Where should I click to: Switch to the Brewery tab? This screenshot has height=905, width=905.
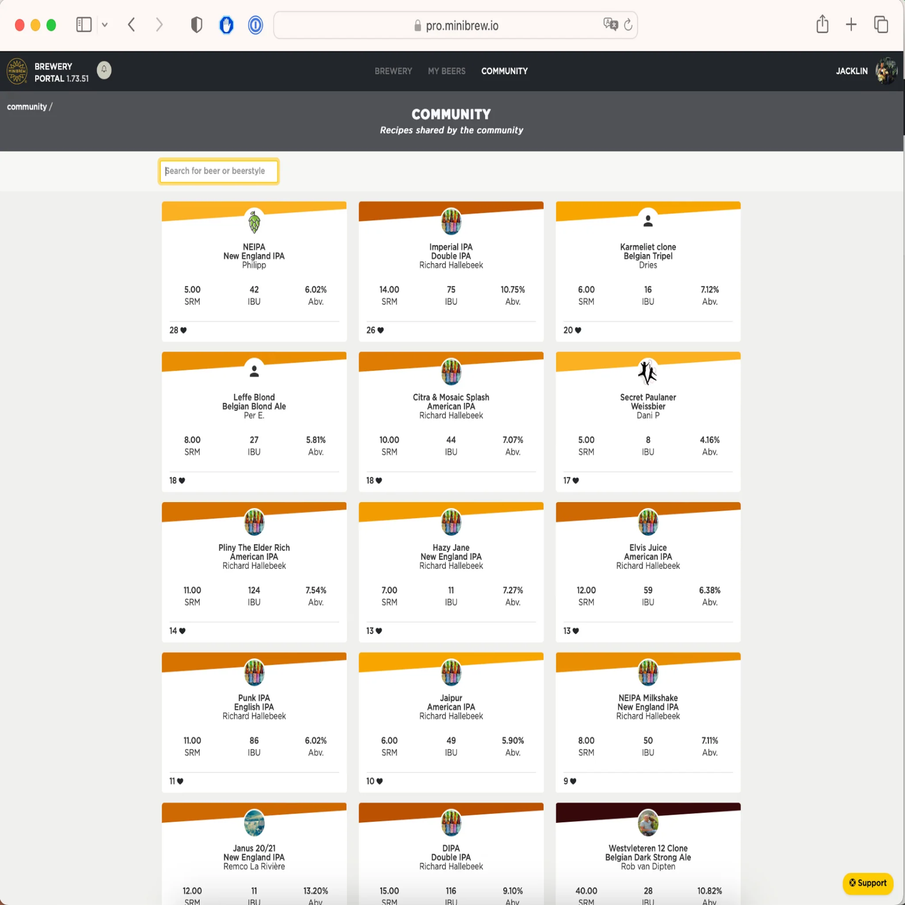click(393, 71)
